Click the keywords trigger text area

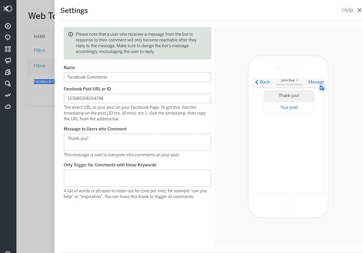137,178
